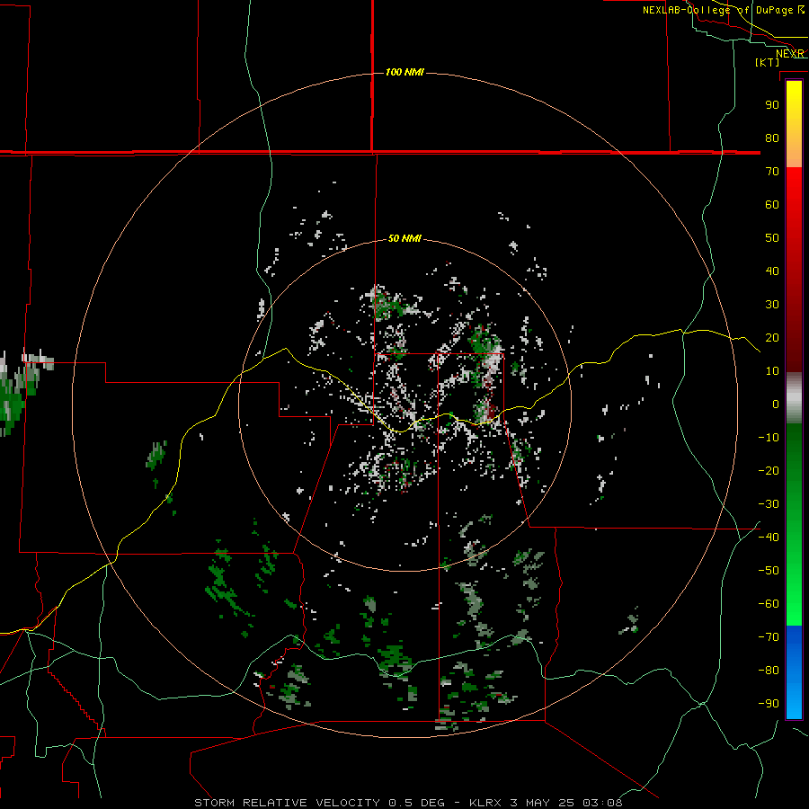The height and width of the screenshot is (809, 809).
Task: Click the blue segment of the color bar
Action: [794, 671]
